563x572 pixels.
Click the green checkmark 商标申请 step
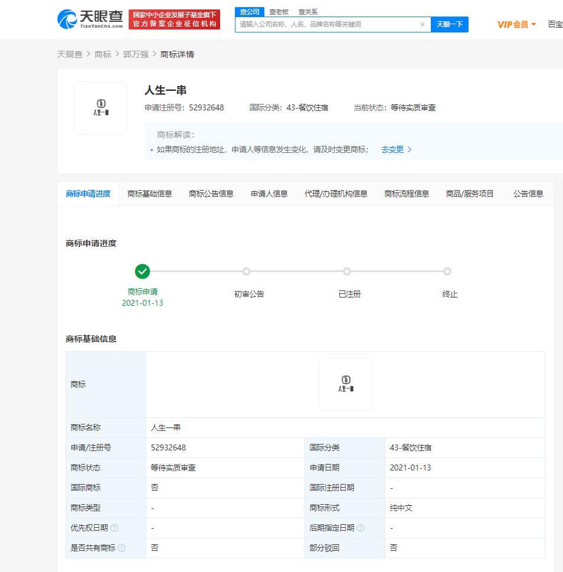pos(142,272)
